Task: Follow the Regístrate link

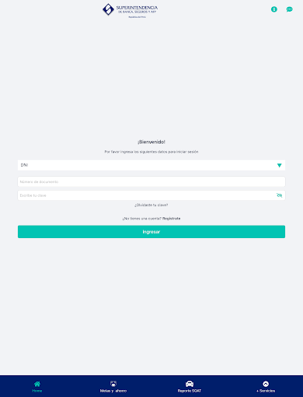Action: pos(171,219)
